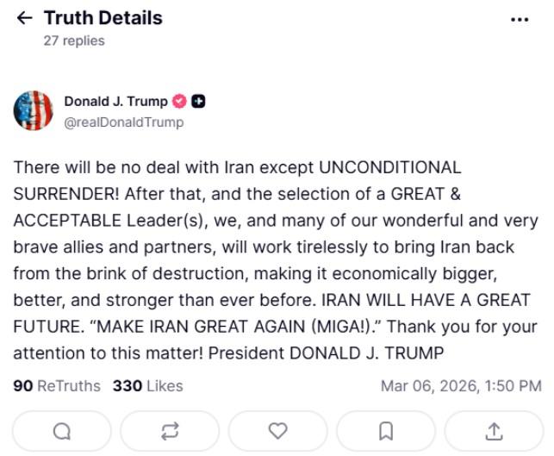Open the flag-themed profile avatar
The width and height of the screenshot is (554, 456).
tap(33, 111)
